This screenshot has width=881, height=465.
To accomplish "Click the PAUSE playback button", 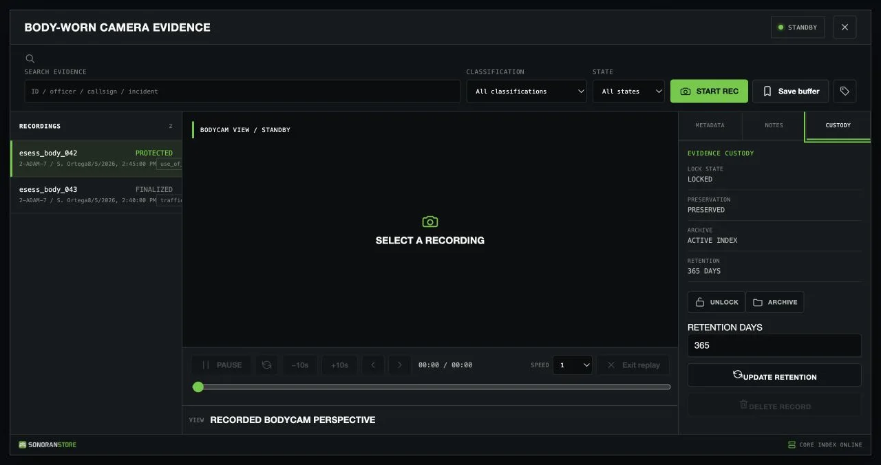I will pos(221,365).
